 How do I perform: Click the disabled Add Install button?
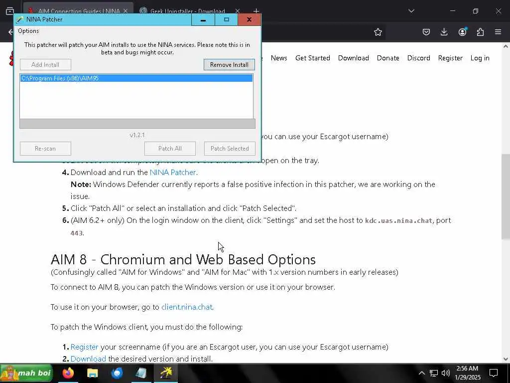pos(45,64)
